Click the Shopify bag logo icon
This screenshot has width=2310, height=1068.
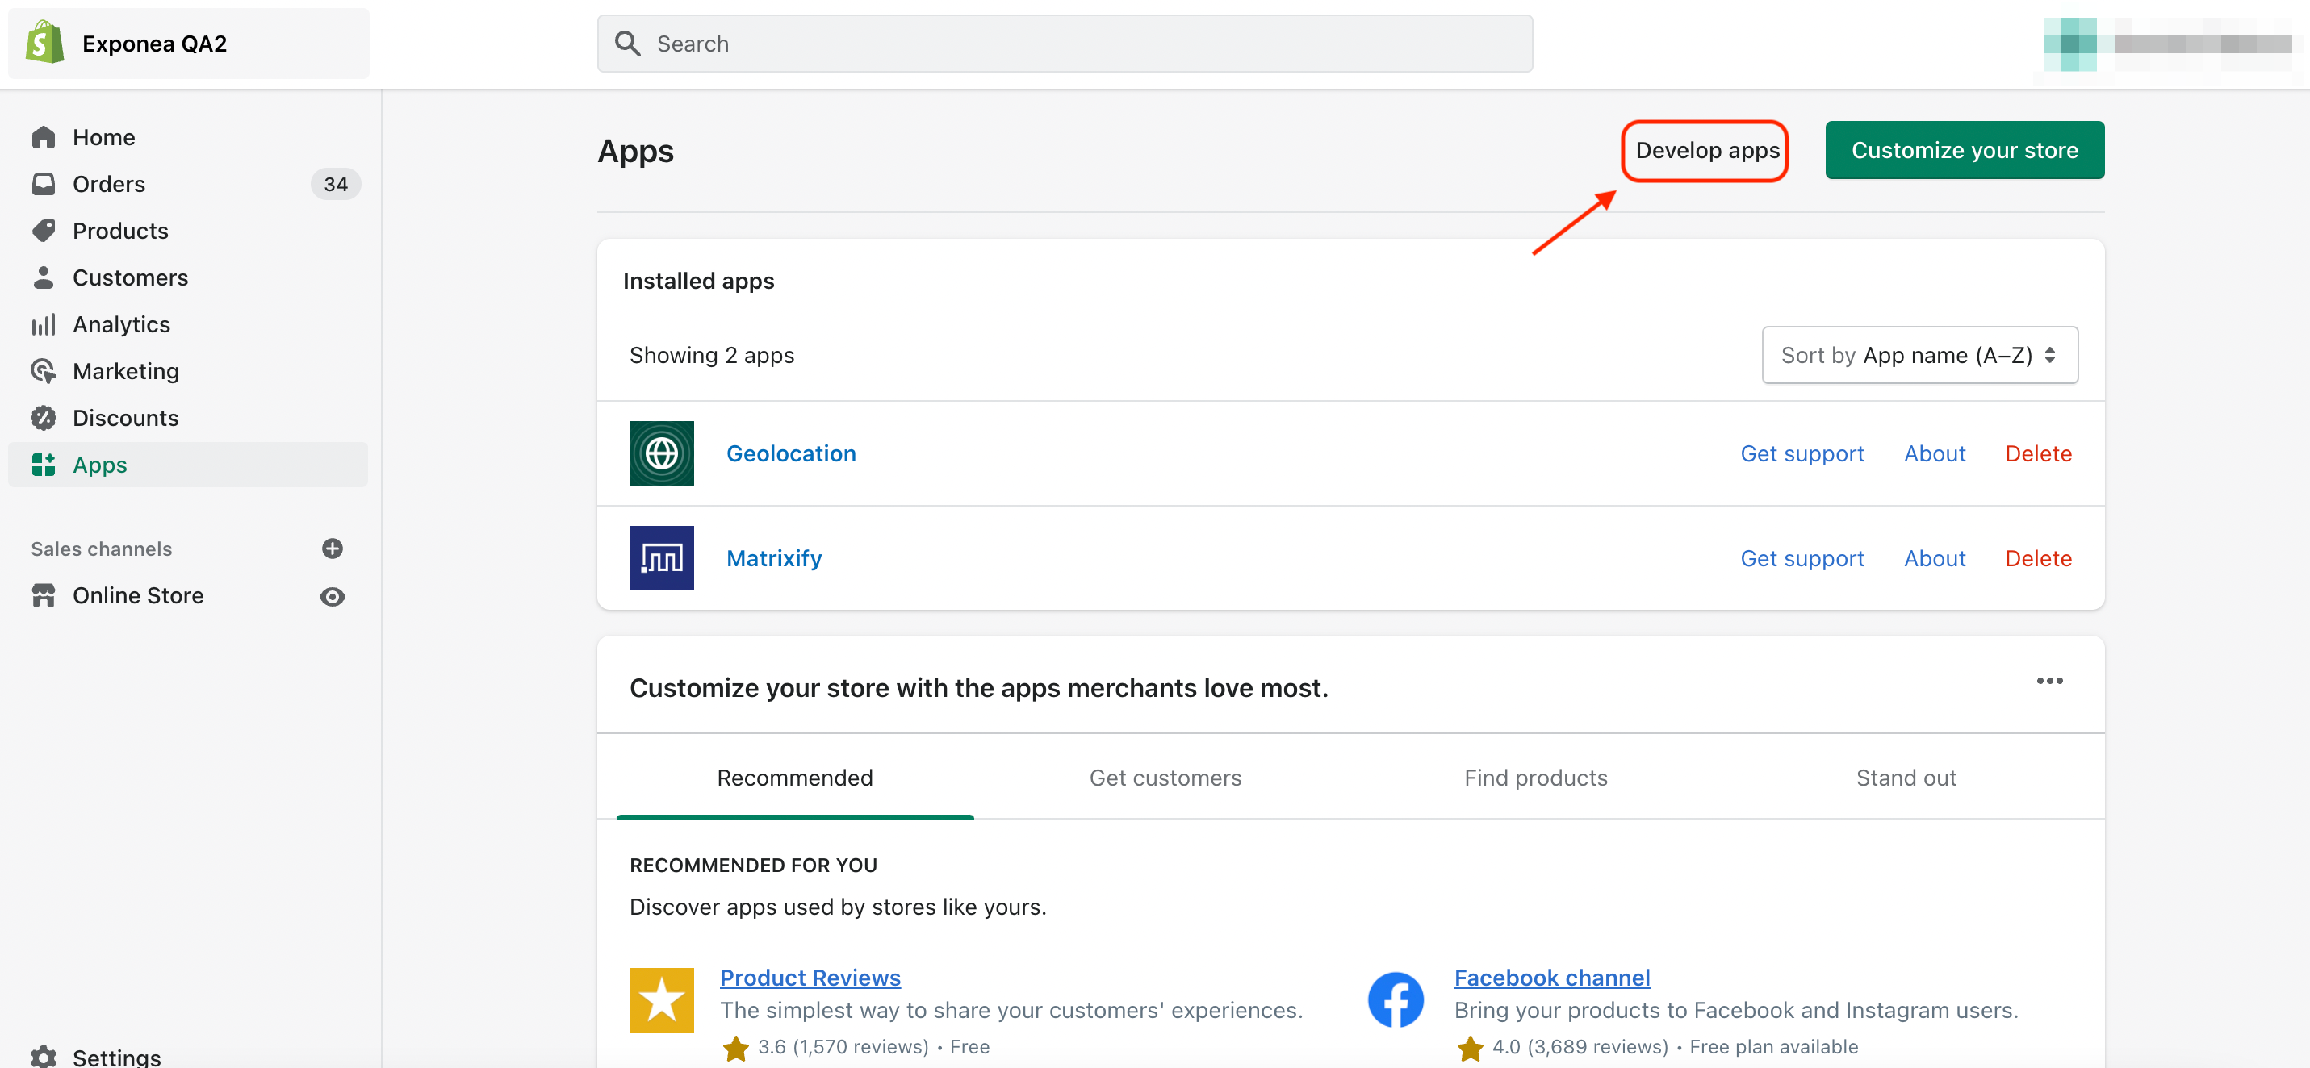tap(45, 42)
